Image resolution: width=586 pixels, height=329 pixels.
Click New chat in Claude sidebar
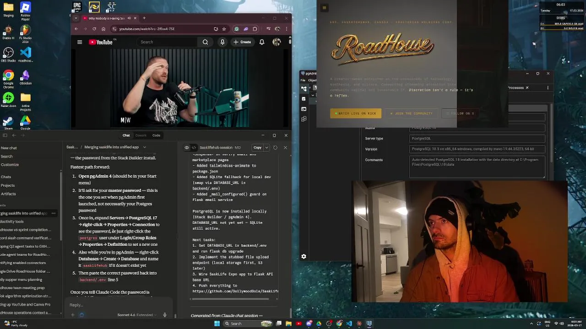point(9,148)
